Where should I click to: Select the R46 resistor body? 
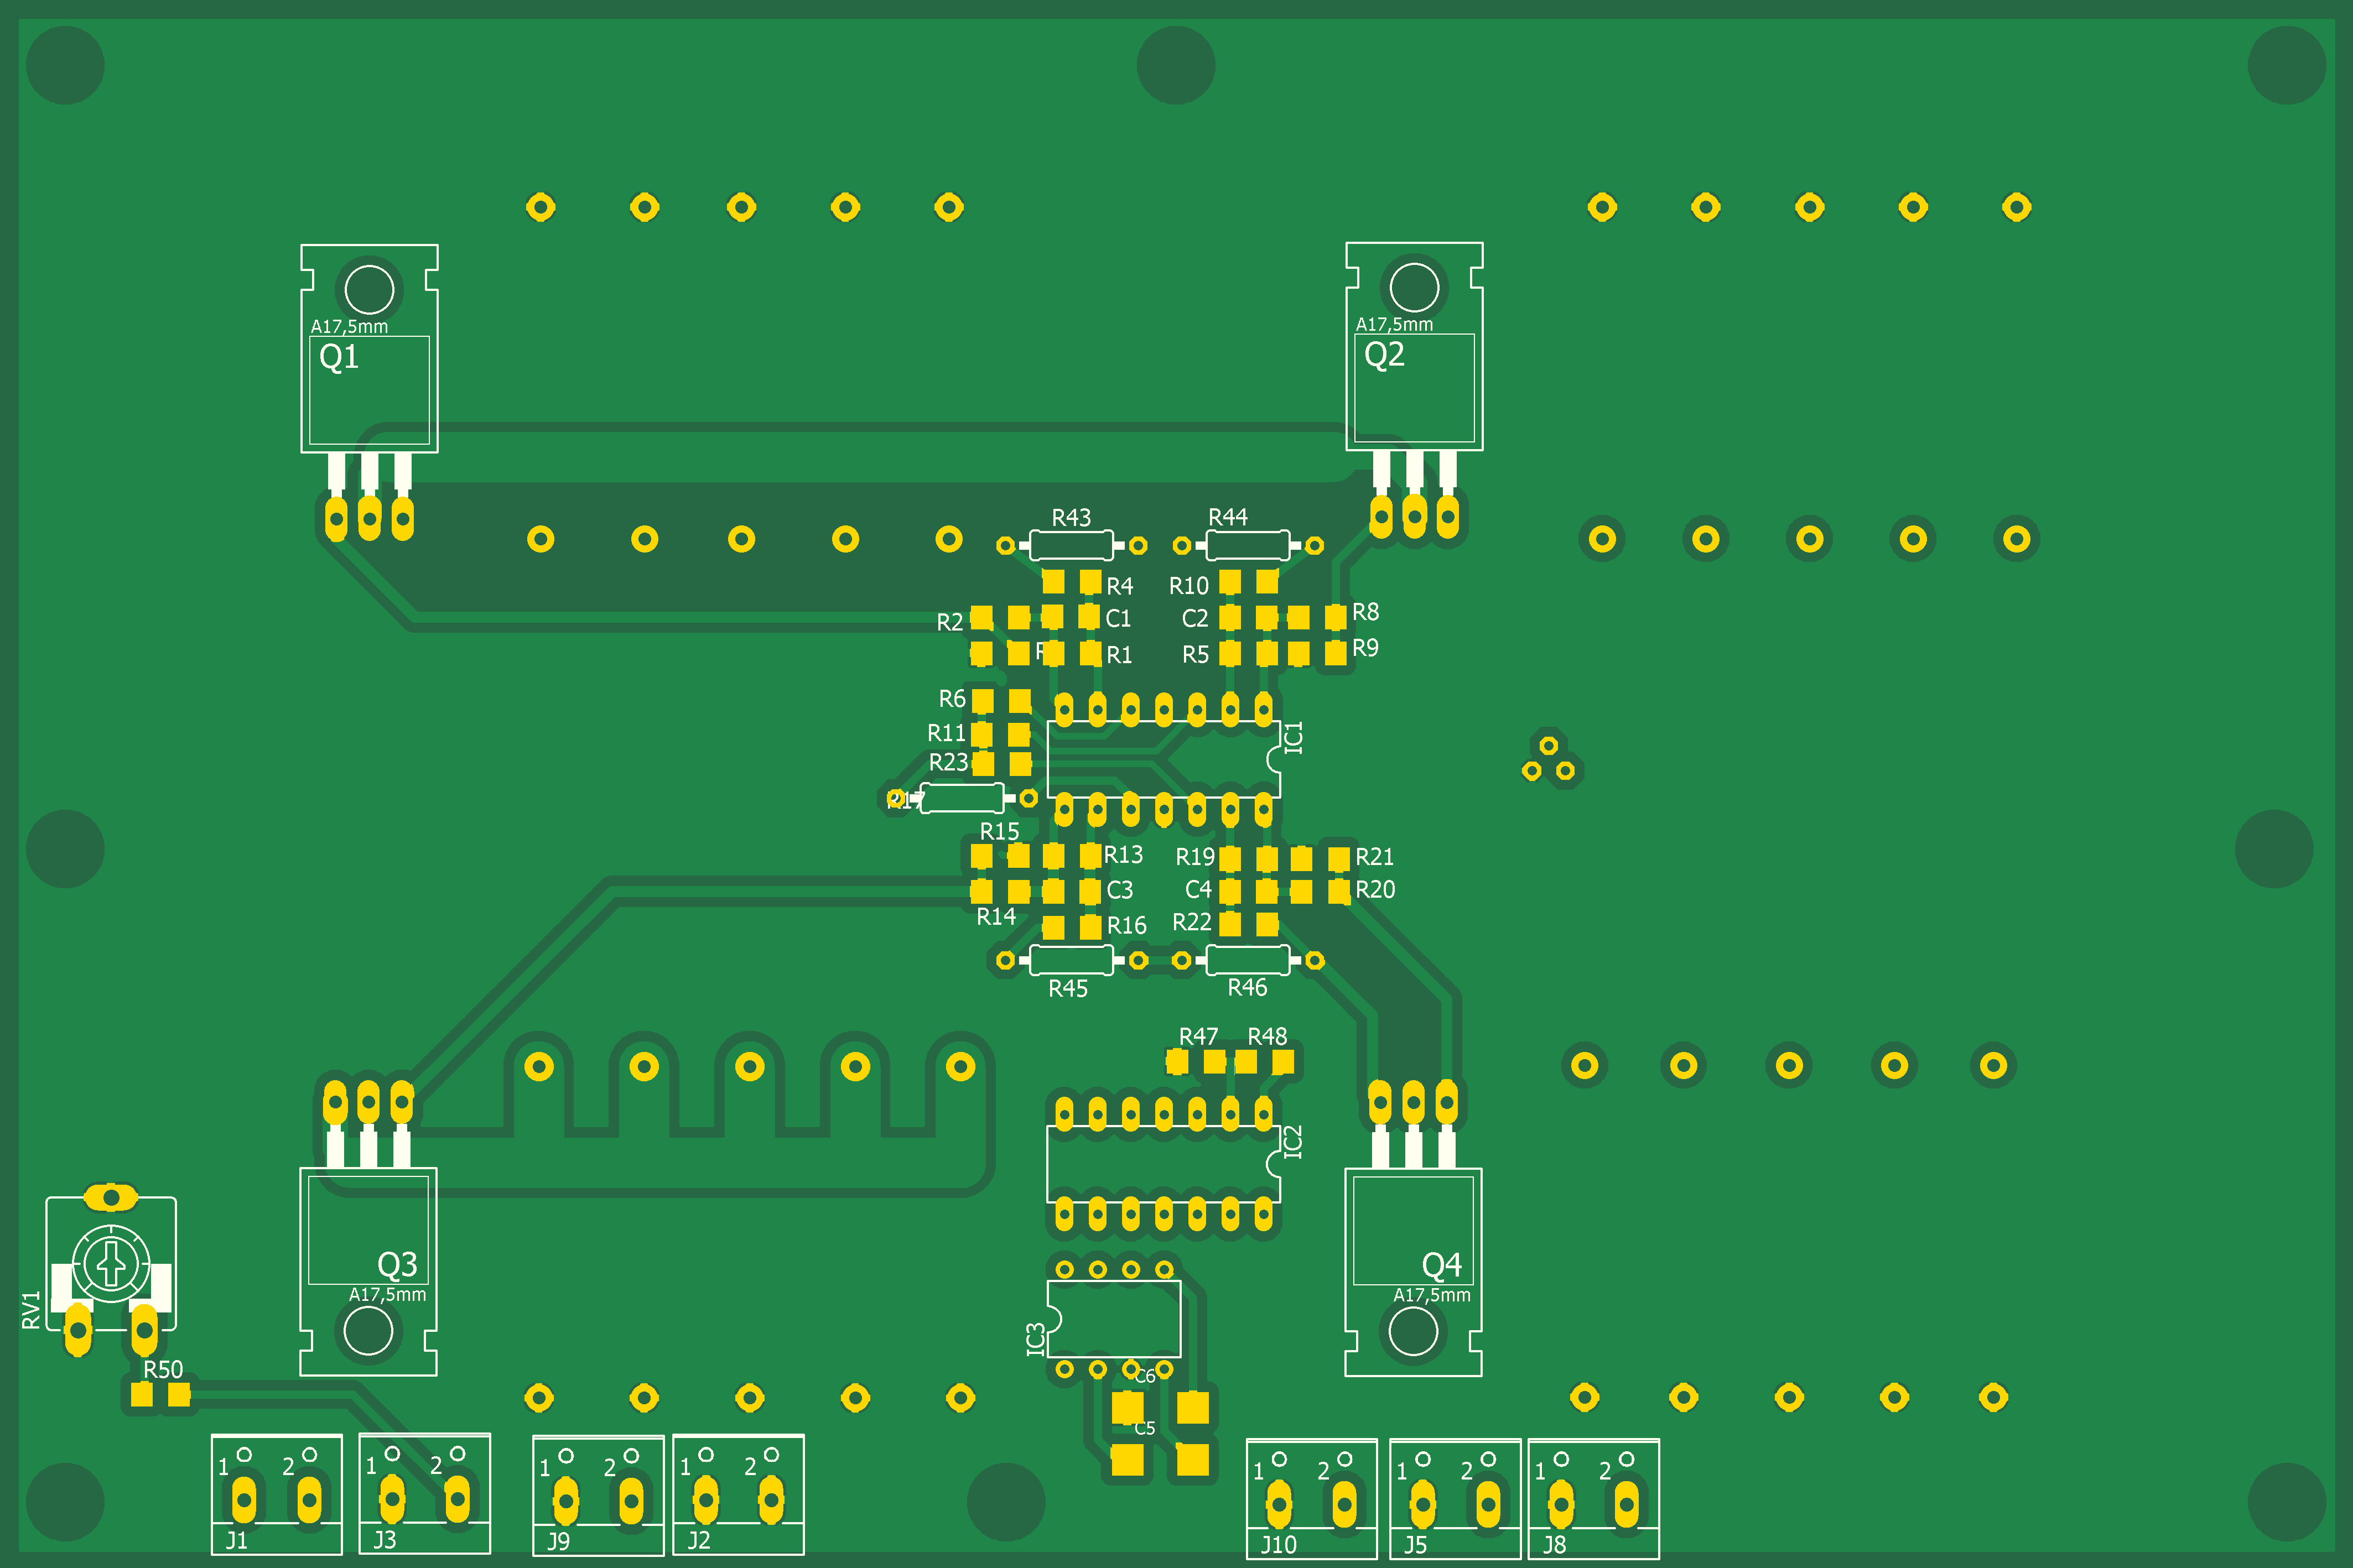pyautogui.click(x=1247, y=960)
